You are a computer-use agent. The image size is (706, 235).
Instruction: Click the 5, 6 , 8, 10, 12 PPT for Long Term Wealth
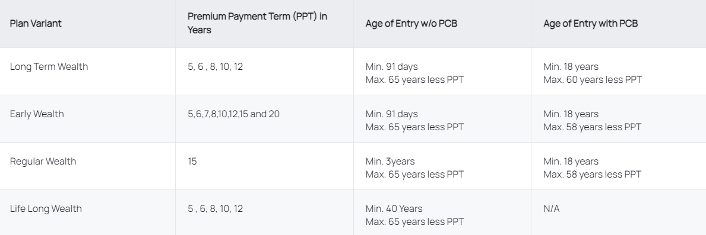point(215,67)
